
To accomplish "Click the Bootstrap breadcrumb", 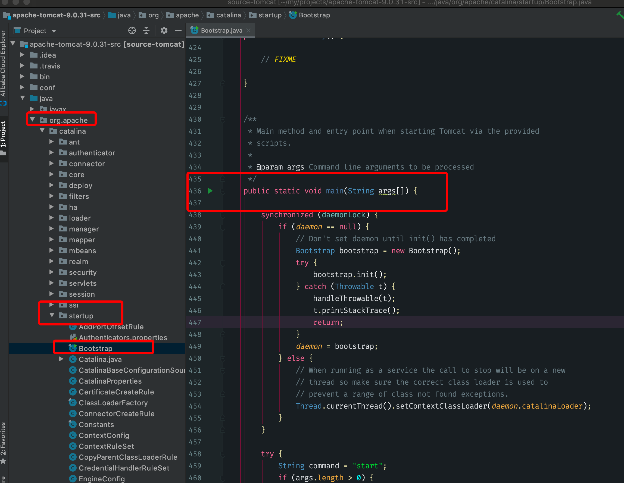I will pyautogui.click(x=310, y=15).
